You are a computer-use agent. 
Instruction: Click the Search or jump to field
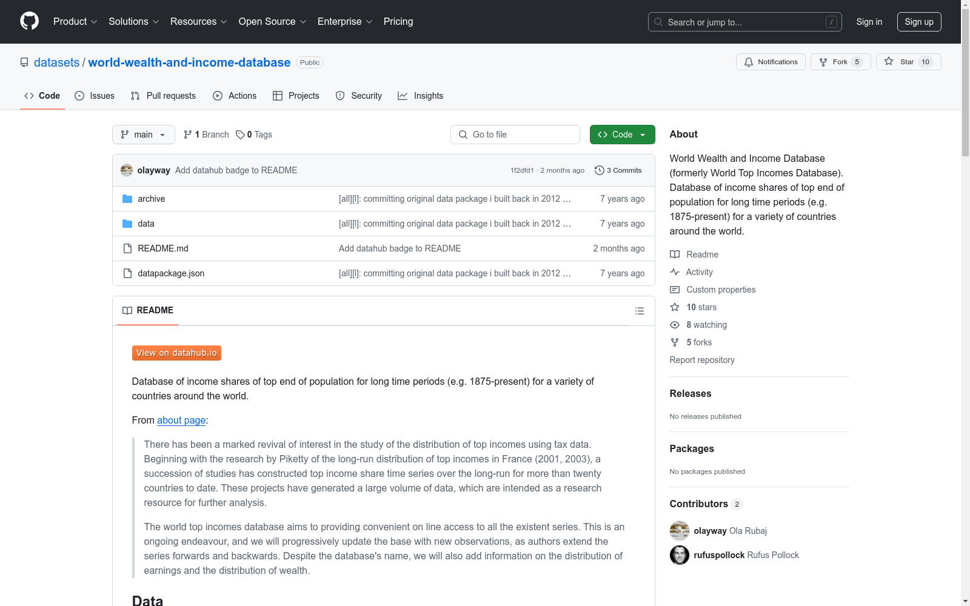coord(745,22)
